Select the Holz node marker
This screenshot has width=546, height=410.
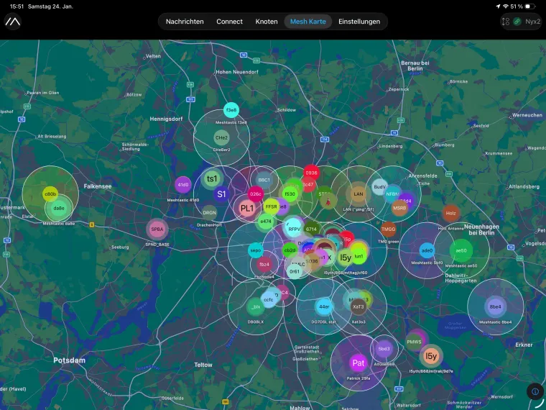pyautogui.click(x=451, y=213)
